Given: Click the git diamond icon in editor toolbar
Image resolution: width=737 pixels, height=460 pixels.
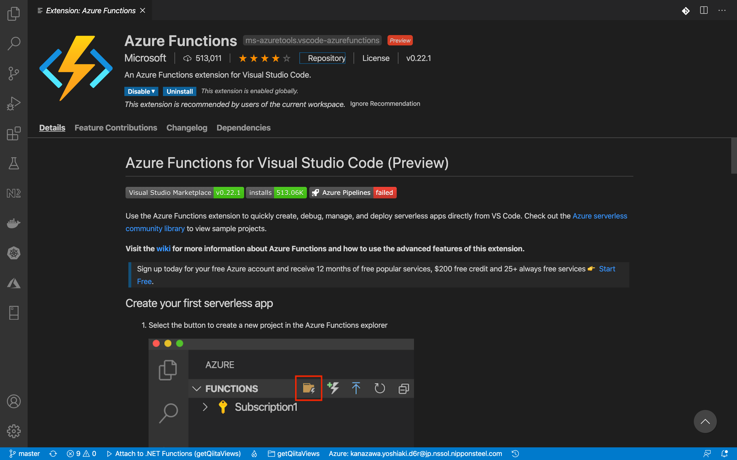Looking at the screenshot, I should (x=685, y=11).
